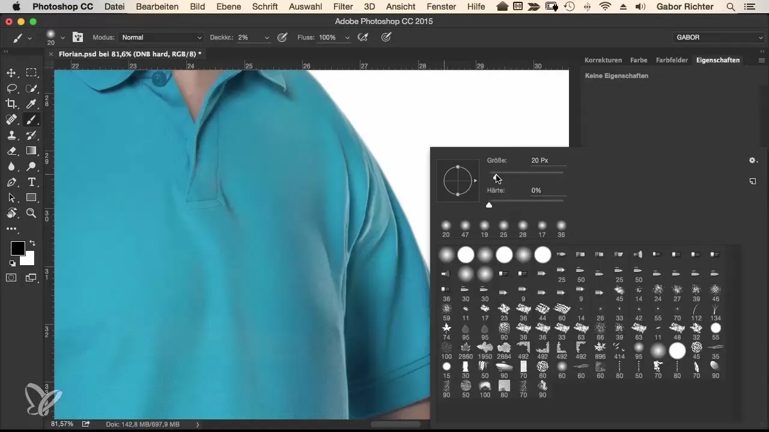This screenshot has height=432, width=769.
Task: Swap foreground and background colors
Action: pos(32,243)
